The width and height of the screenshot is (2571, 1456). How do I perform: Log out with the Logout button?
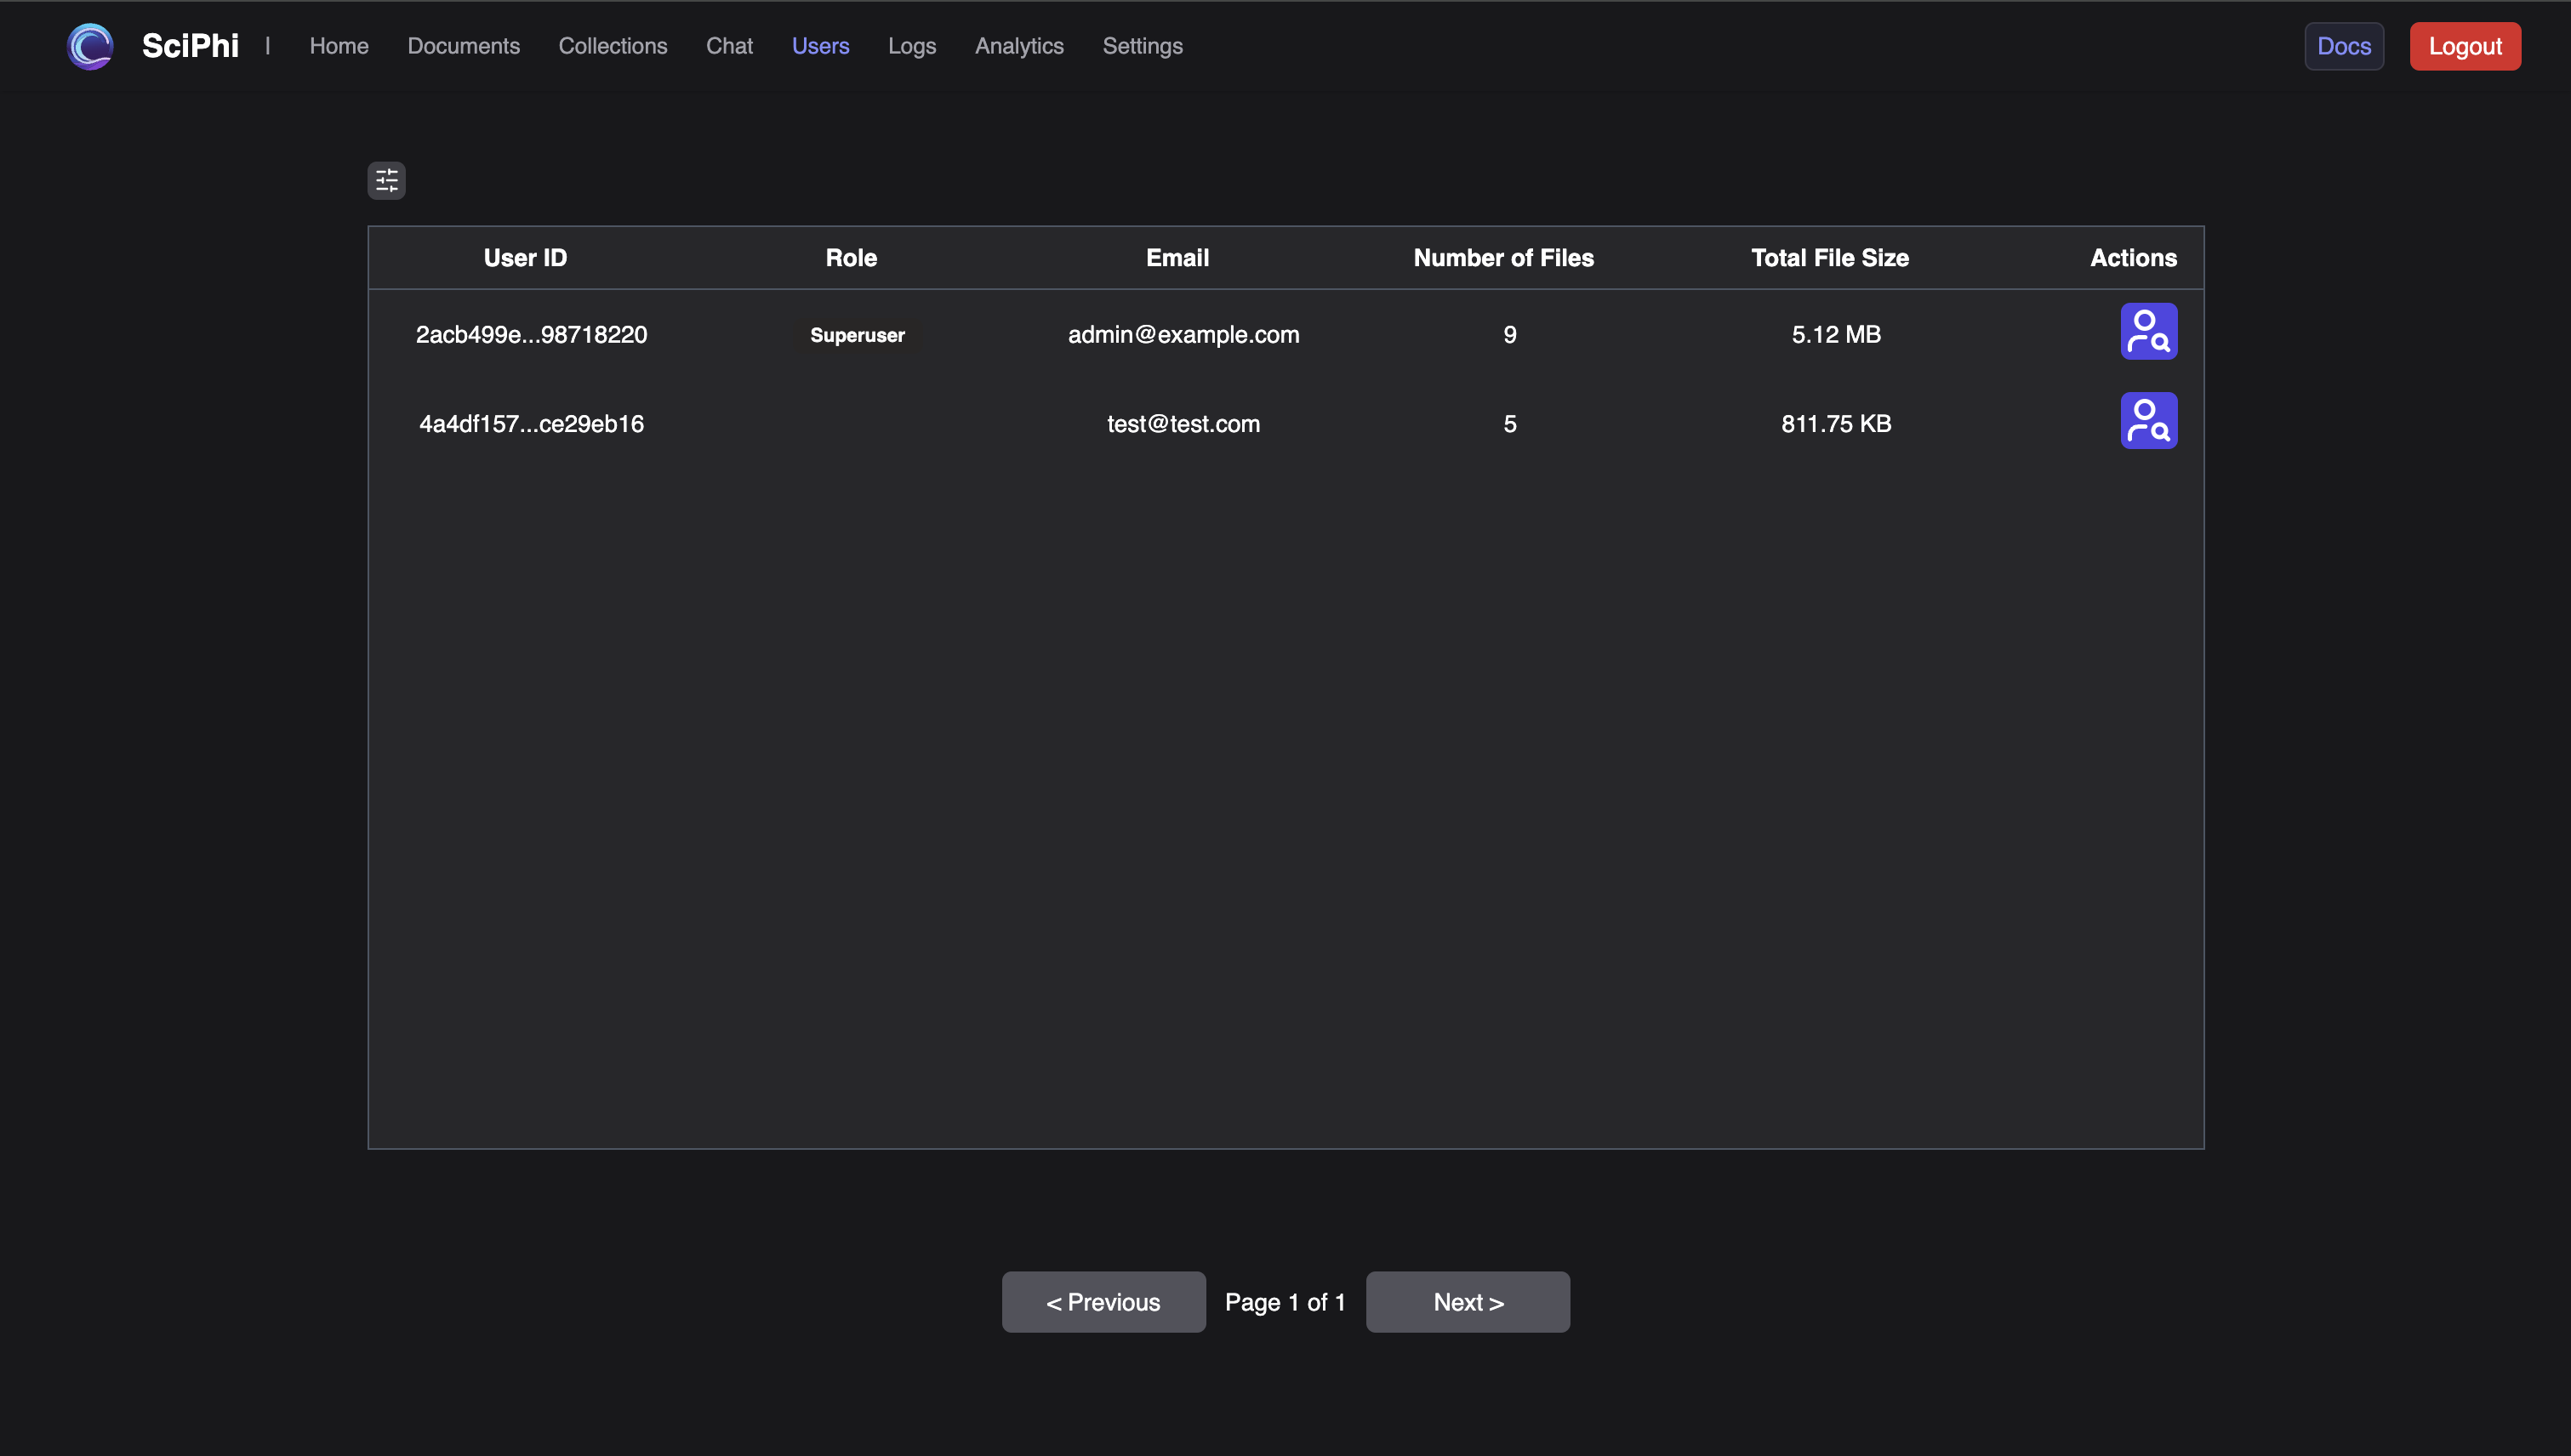[2465, 46]
